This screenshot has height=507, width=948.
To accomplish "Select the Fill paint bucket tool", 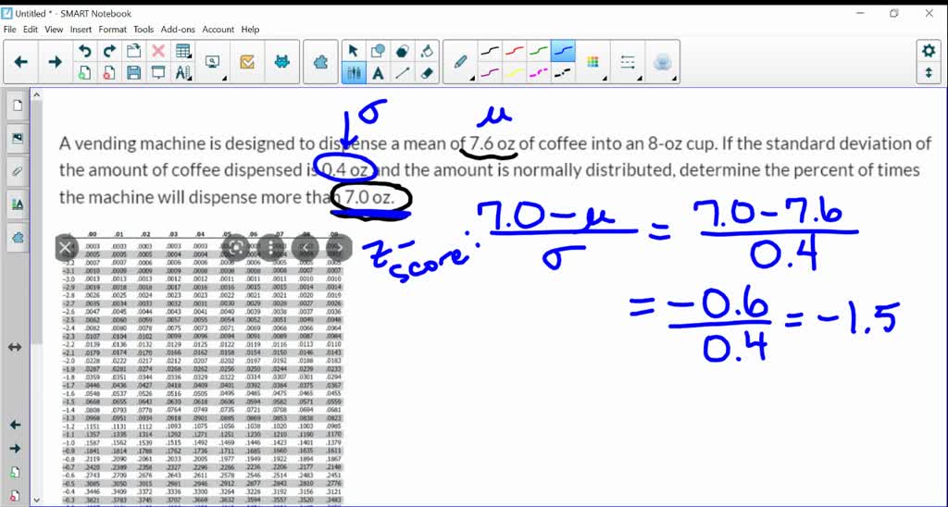I will point(427,51).
